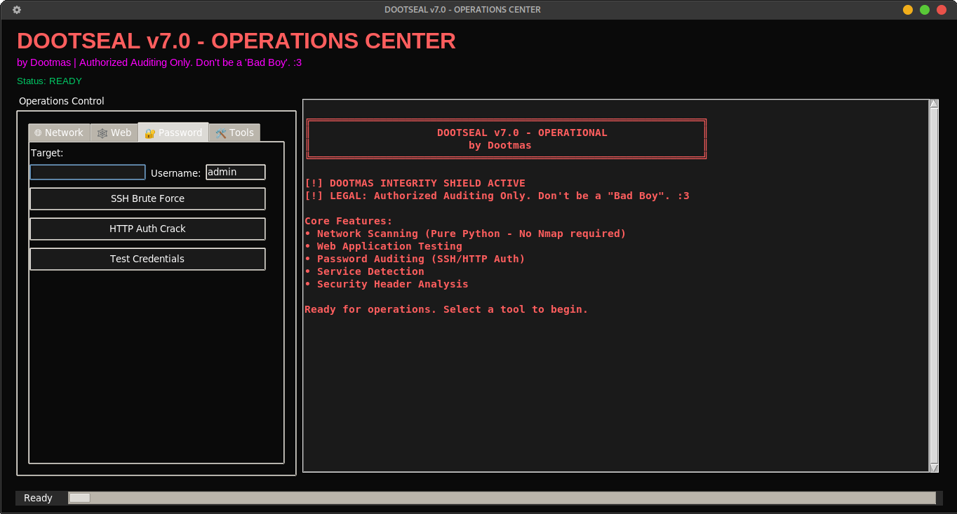Image resolution: width=957 pixels, height=514 pixels.
Task: Run Test Credentials
Action: [x=147, y=259]
